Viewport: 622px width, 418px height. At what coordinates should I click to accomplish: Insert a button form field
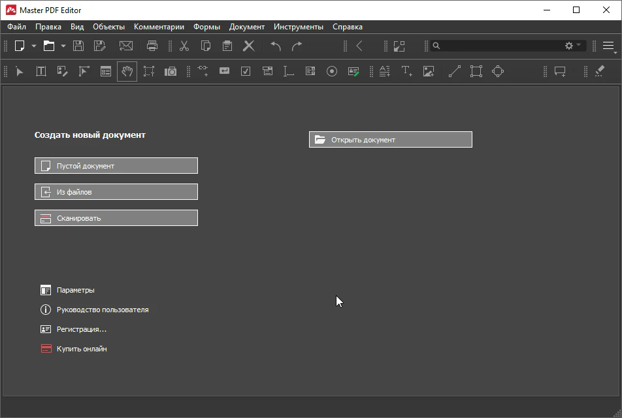tap(225, 71)
